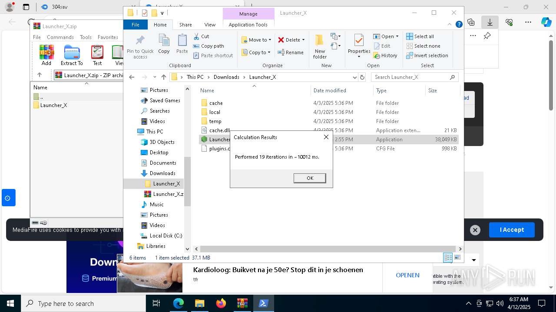Switch to the View ribbon tab
This screenshot has width=556, height=312.
[210, 25]
